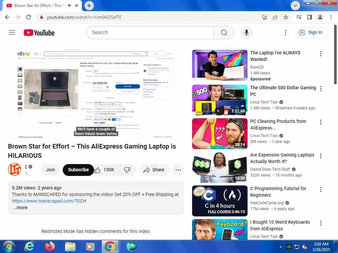Open Chrome three-dot menu
The image size is (338, 253).
tap(331, 17)
